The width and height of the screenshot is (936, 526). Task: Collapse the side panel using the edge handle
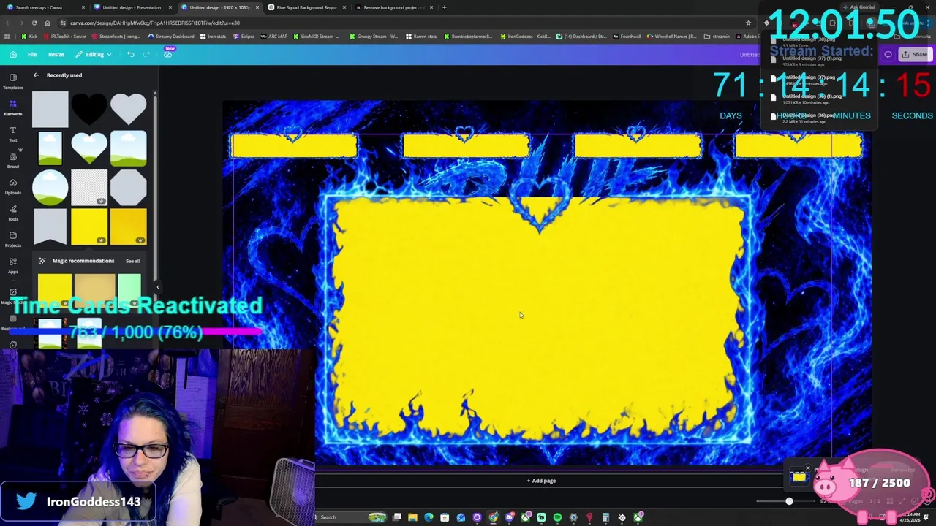click(157, 287)
